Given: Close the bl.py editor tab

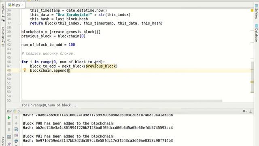Looking at the screenshot, I should (x=23, y=5).
